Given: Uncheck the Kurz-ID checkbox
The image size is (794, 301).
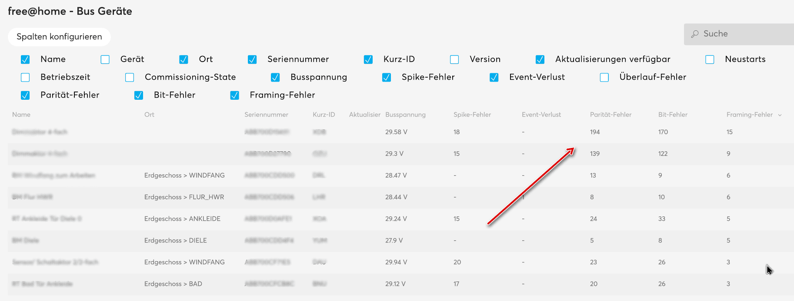Looking at the screenshot, I should [x=368, y=59].
